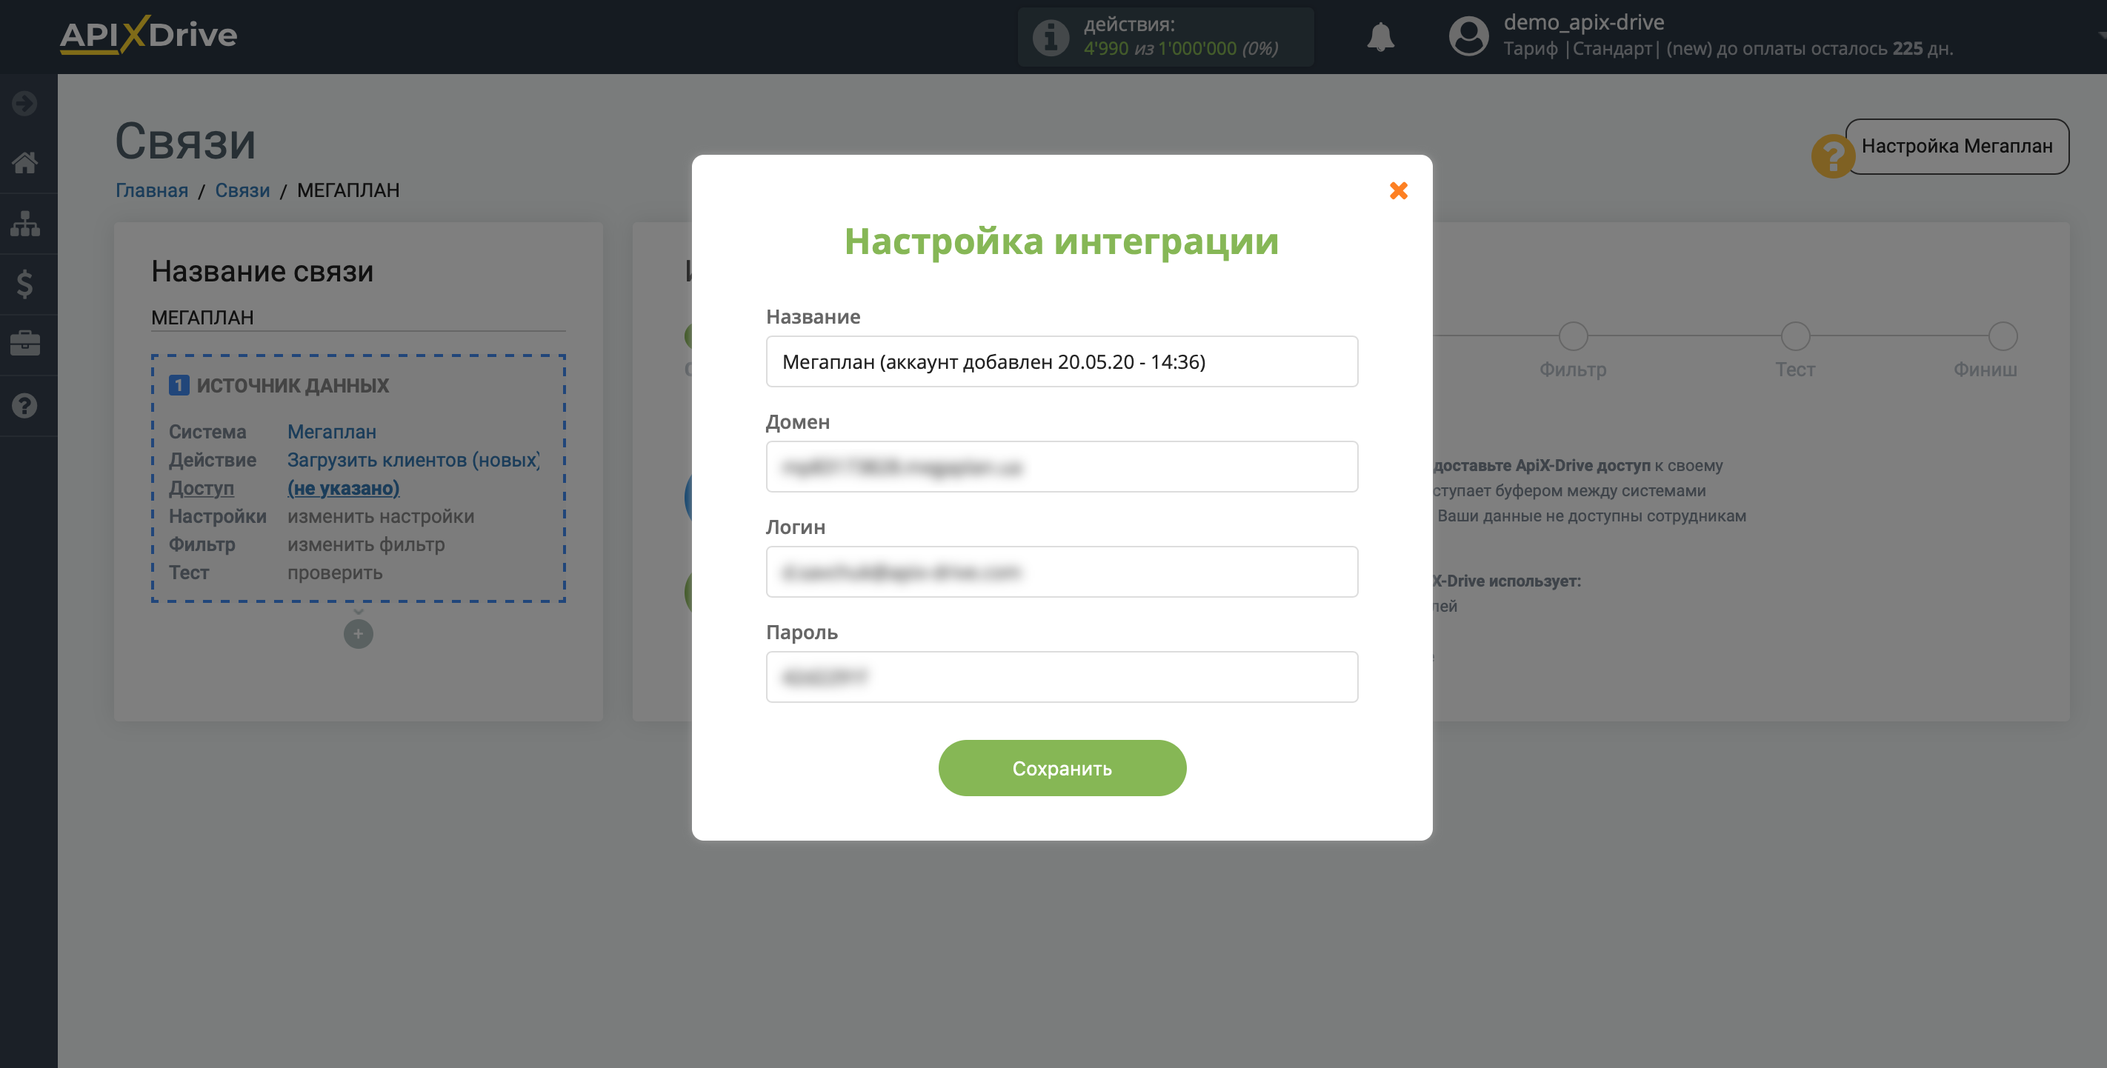Edit the connection name МЕГАПЛАН field
The width and height of the screenshot is (2107, 1068).
(359, 317)
